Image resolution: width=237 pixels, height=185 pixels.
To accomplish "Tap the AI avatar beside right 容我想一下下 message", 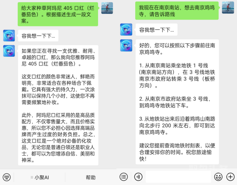I will click(126, 29).
